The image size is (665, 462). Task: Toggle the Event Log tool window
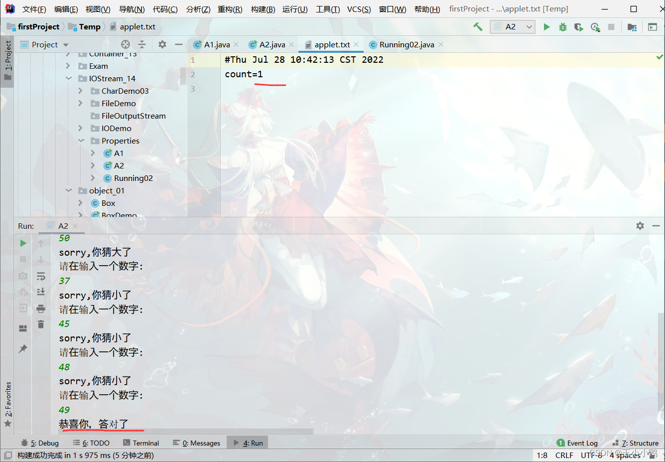[577, 443]
